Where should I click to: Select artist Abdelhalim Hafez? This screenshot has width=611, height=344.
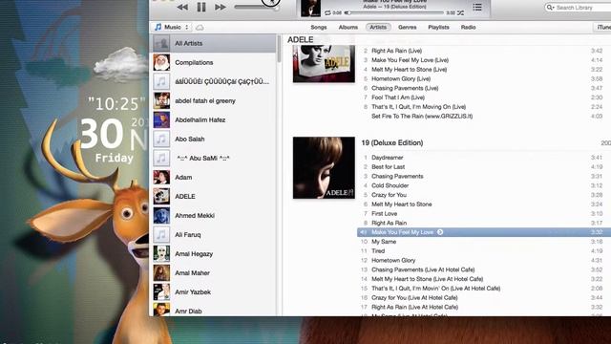pos(214,119)
